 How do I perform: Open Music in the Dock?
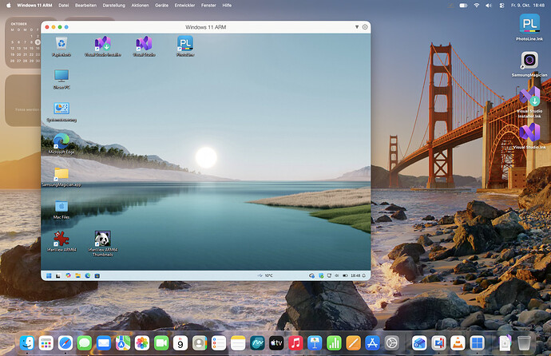click(x=295, y=343)
